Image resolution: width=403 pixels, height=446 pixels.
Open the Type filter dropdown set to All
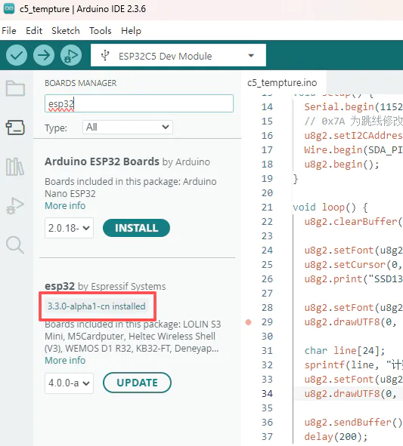(128, 127)
